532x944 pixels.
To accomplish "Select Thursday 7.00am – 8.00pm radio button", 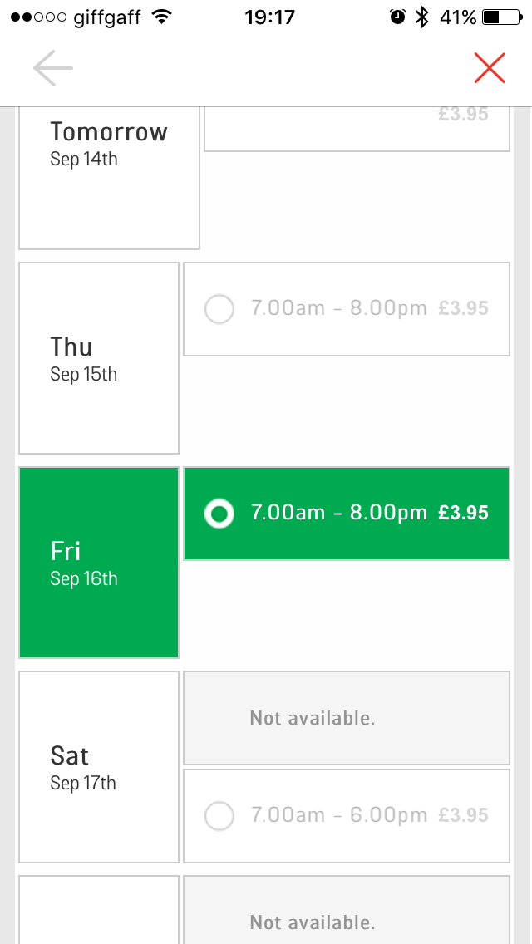I will (219, 309).
